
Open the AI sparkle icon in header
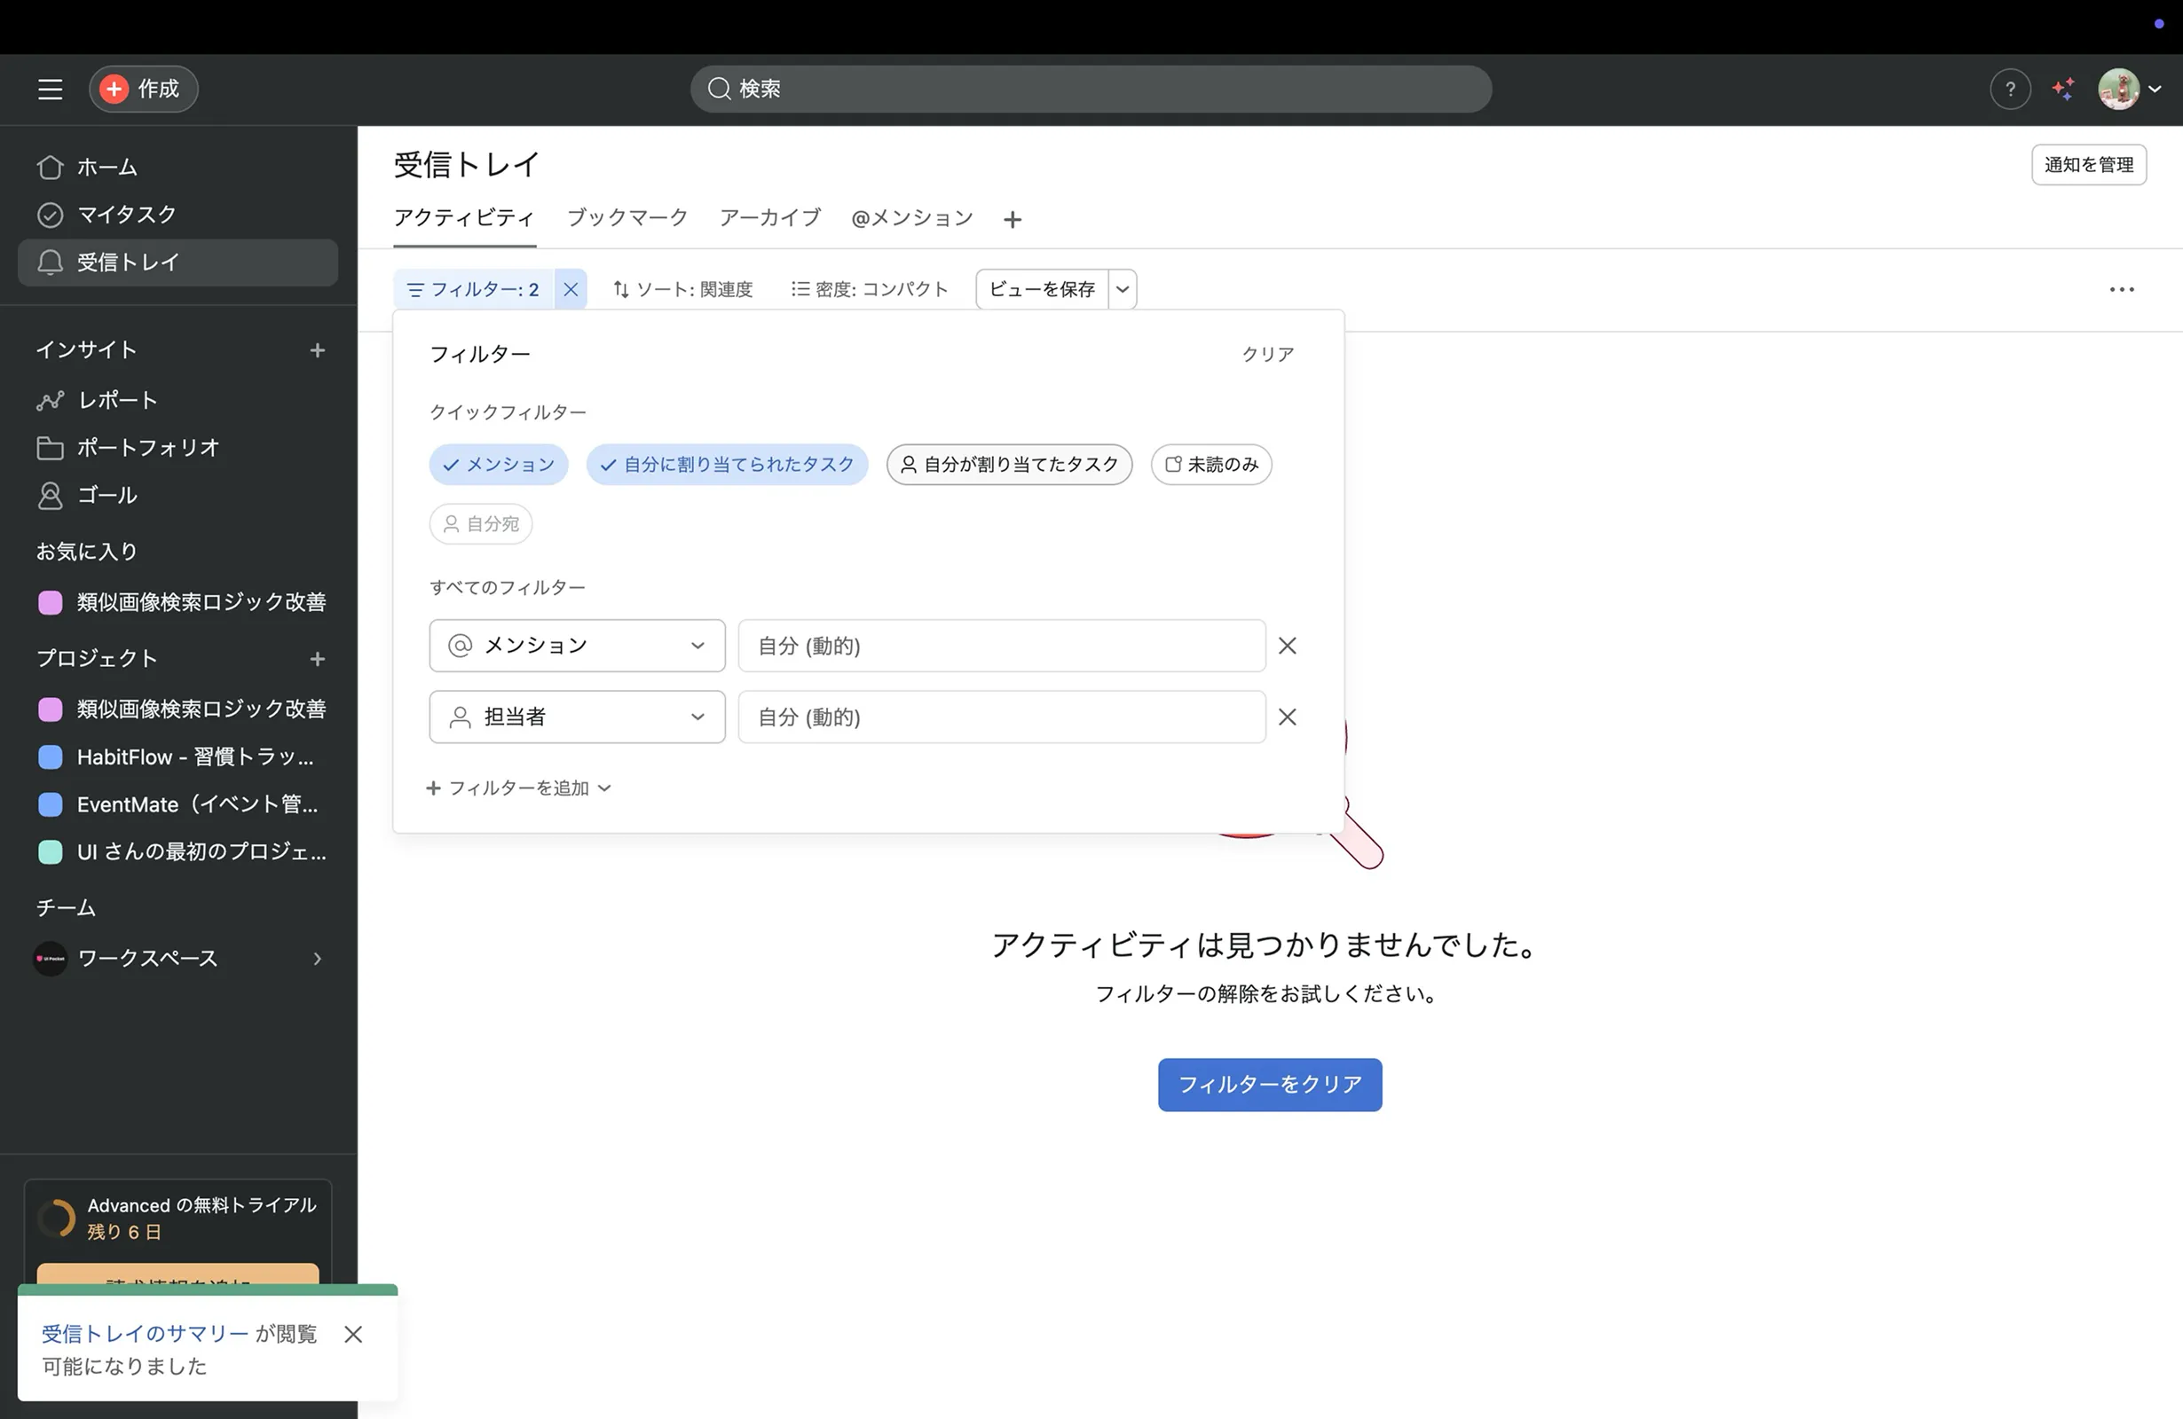click(x=2063, y=89)
